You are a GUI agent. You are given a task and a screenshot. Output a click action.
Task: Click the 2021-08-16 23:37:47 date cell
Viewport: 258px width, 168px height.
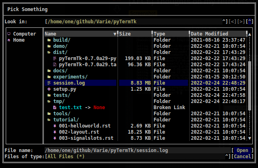coord(218,40)
